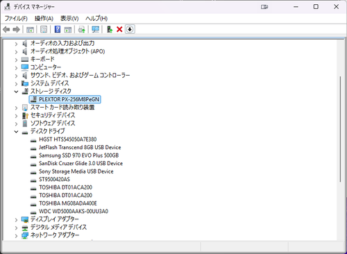Click the ディスプレイ アダプター category icon
Screen dimensions: 347x254
click(25, 219)
